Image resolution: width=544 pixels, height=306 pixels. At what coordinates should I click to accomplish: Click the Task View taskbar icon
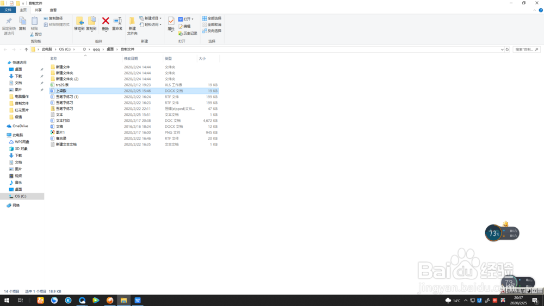(20, 301)
